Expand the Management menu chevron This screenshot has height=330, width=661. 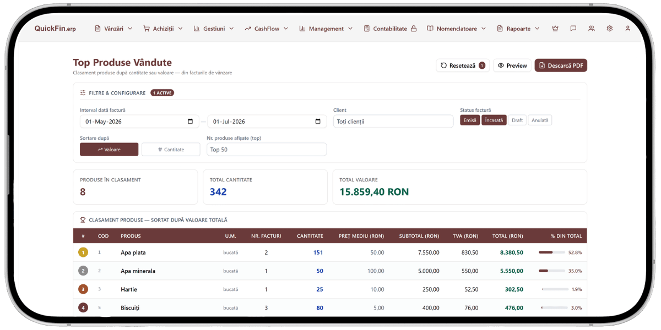[x=350, y=29]
